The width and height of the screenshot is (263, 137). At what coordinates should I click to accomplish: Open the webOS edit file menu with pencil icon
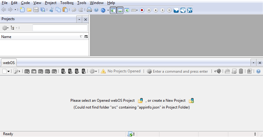[x=17, y=71]
